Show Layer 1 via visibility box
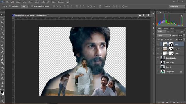 click(158, 67)
